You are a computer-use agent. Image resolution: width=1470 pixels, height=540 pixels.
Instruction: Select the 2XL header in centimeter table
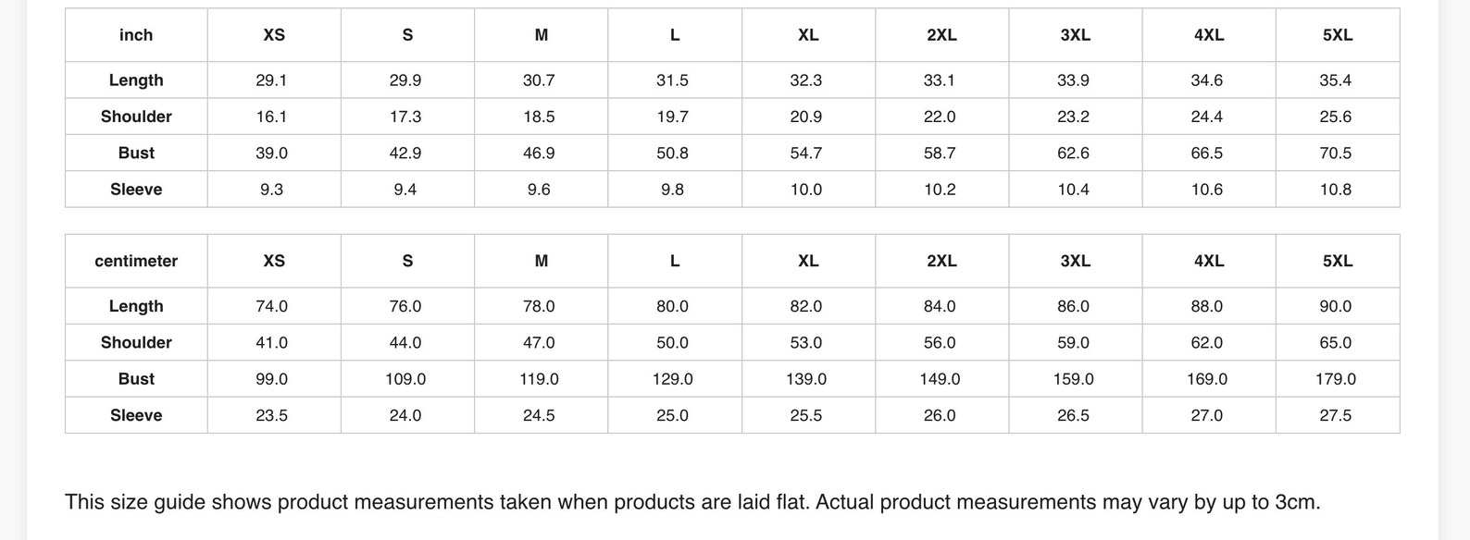pyautogui.click(x=941, y=261)
